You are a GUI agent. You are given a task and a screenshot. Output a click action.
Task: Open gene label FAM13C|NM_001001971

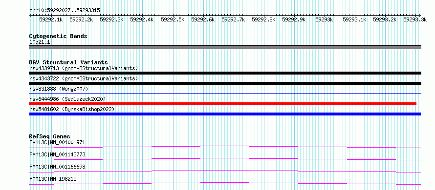(57, 143)
